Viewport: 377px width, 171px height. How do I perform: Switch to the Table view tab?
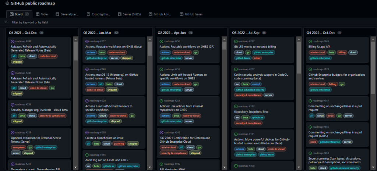pyautogui.click(x=42, y=14)
